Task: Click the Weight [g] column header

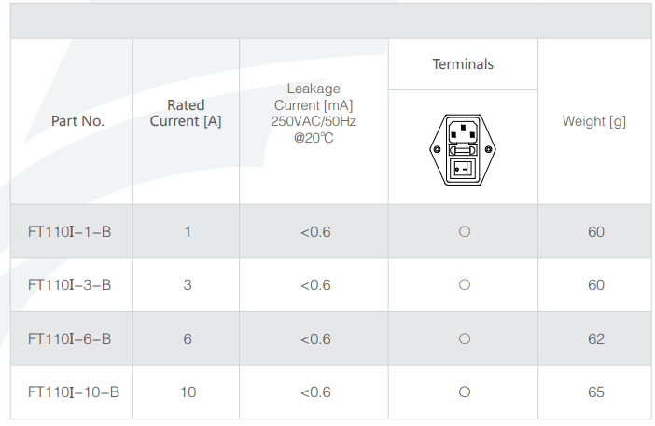Action: point(594,121)
